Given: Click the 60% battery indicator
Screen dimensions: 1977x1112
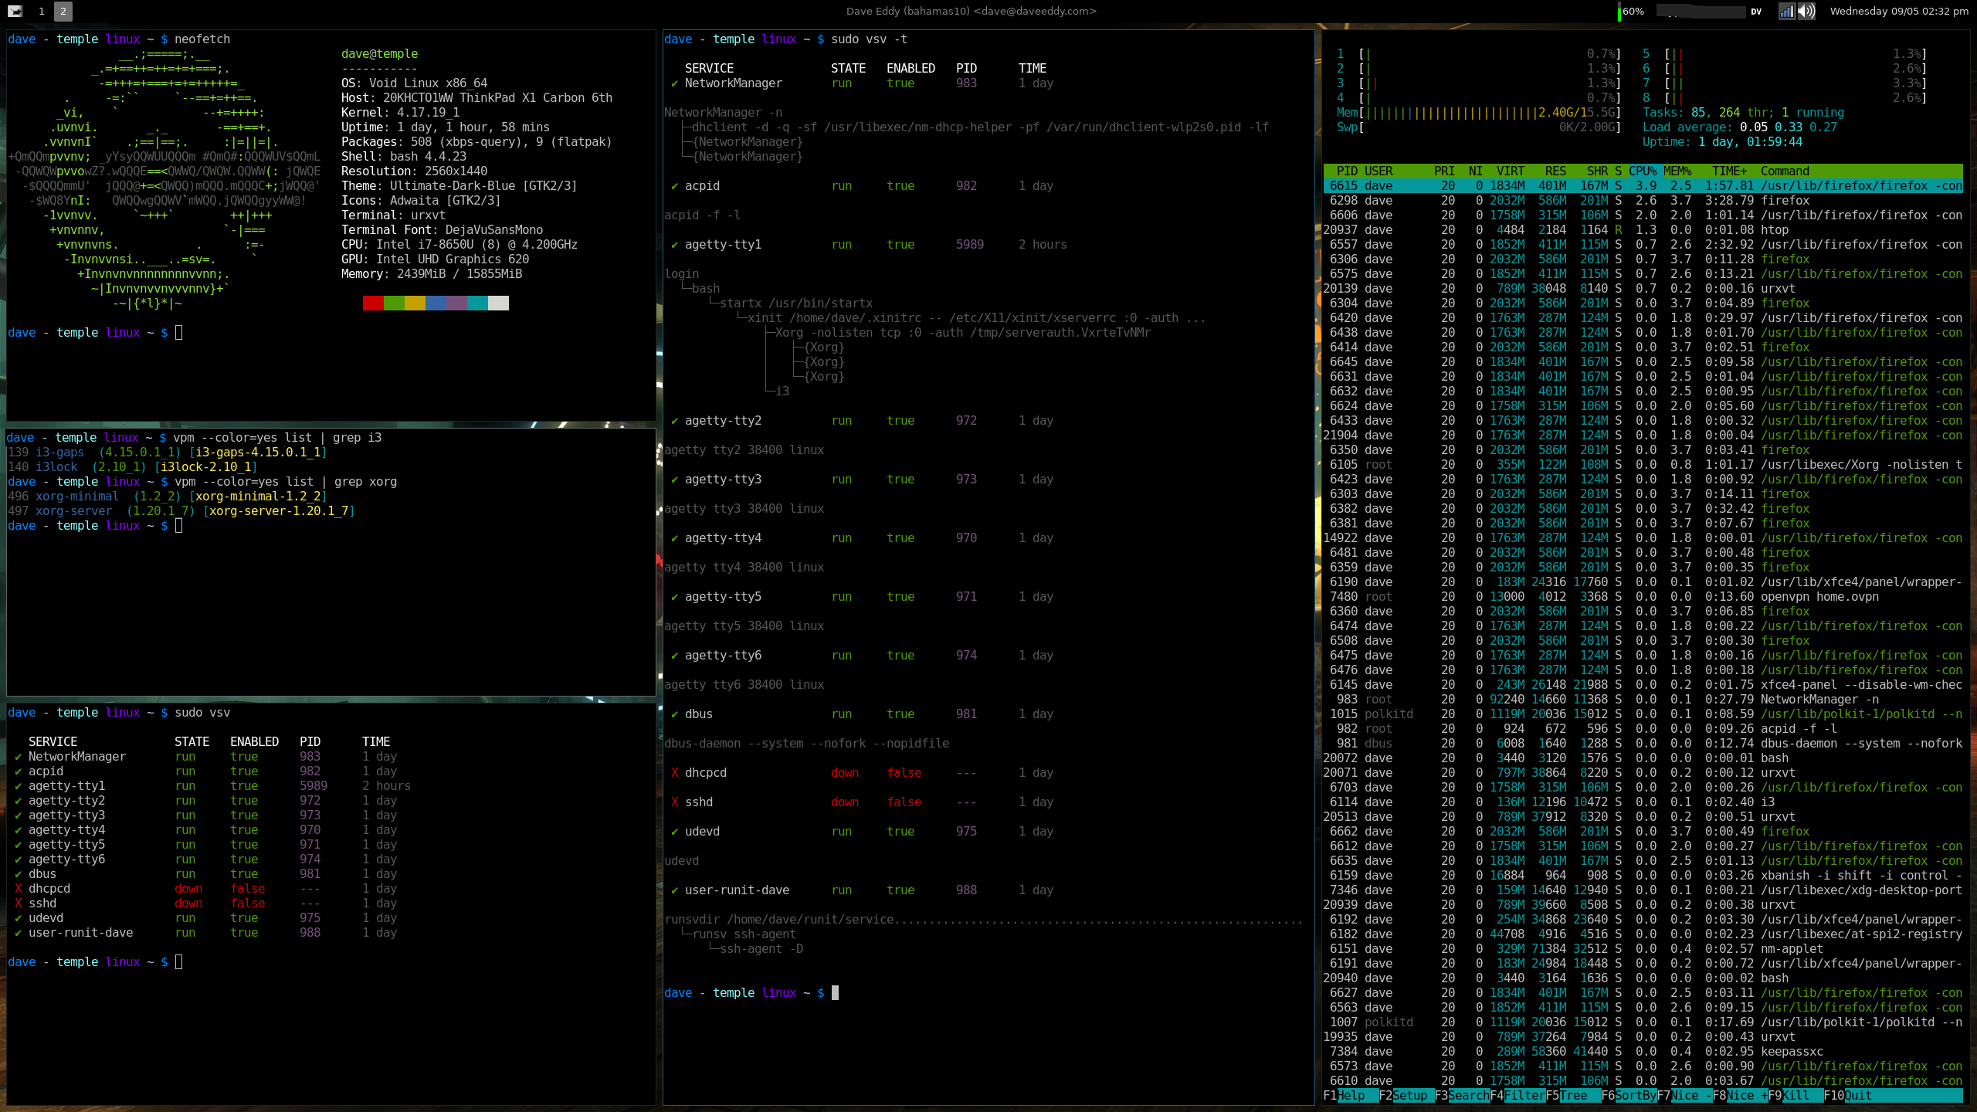Looking at the screenshot, I should pos(1629,12).
